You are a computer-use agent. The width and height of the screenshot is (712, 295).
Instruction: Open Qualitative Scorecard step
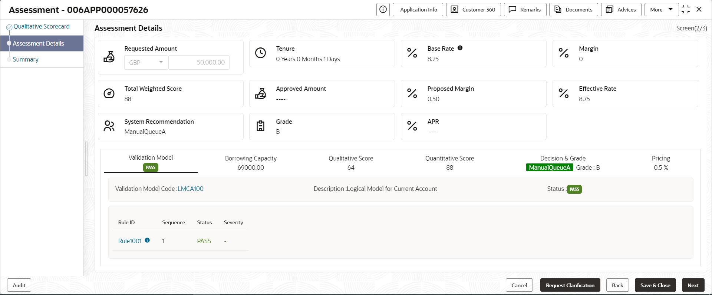click(42, 27)
